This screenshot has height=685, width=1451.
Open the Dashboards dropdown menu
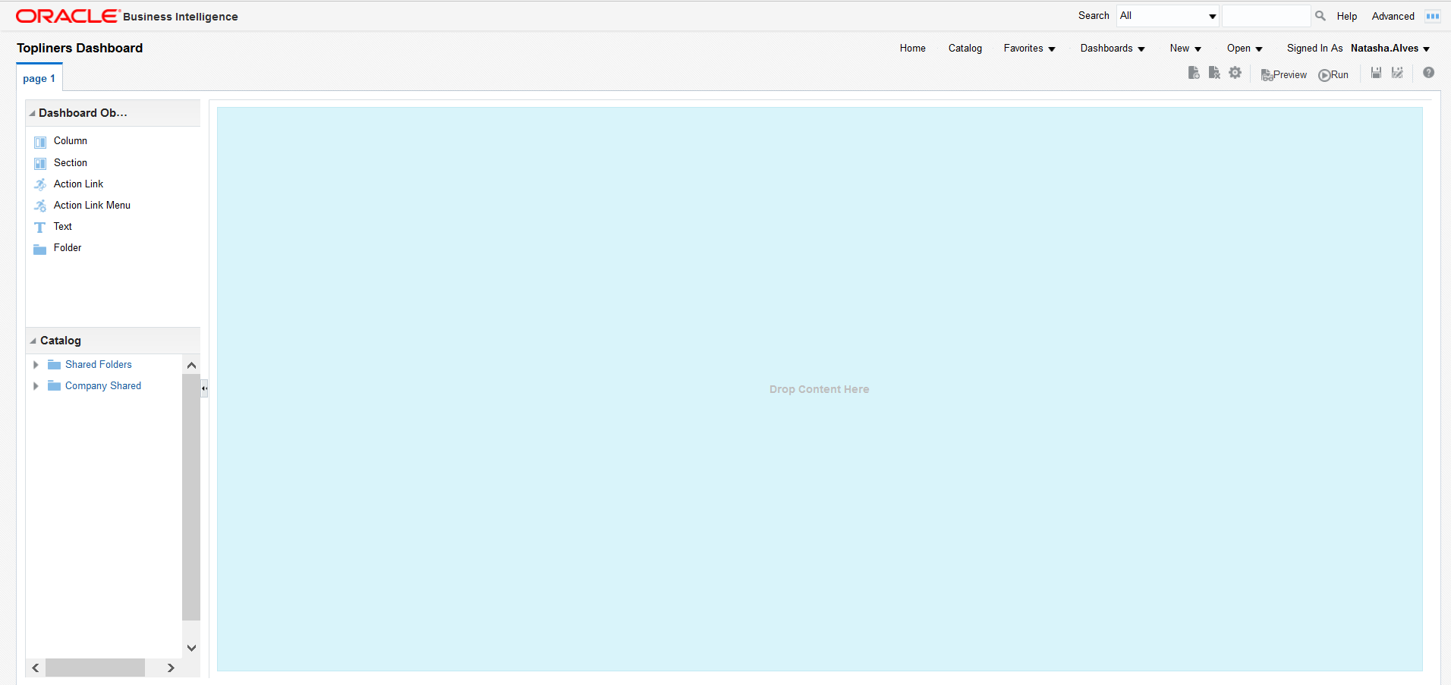point(1113,49)
